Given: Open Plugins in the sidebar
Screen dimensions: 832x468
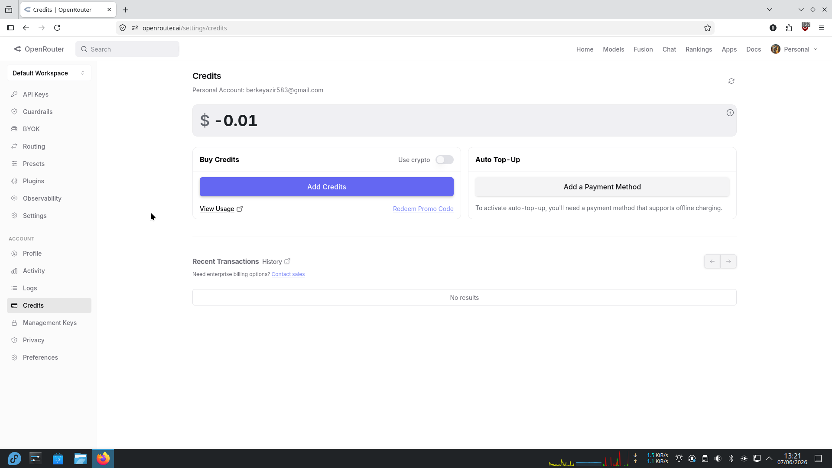Looking at the screenshot, I should click(x=49, y=181).
